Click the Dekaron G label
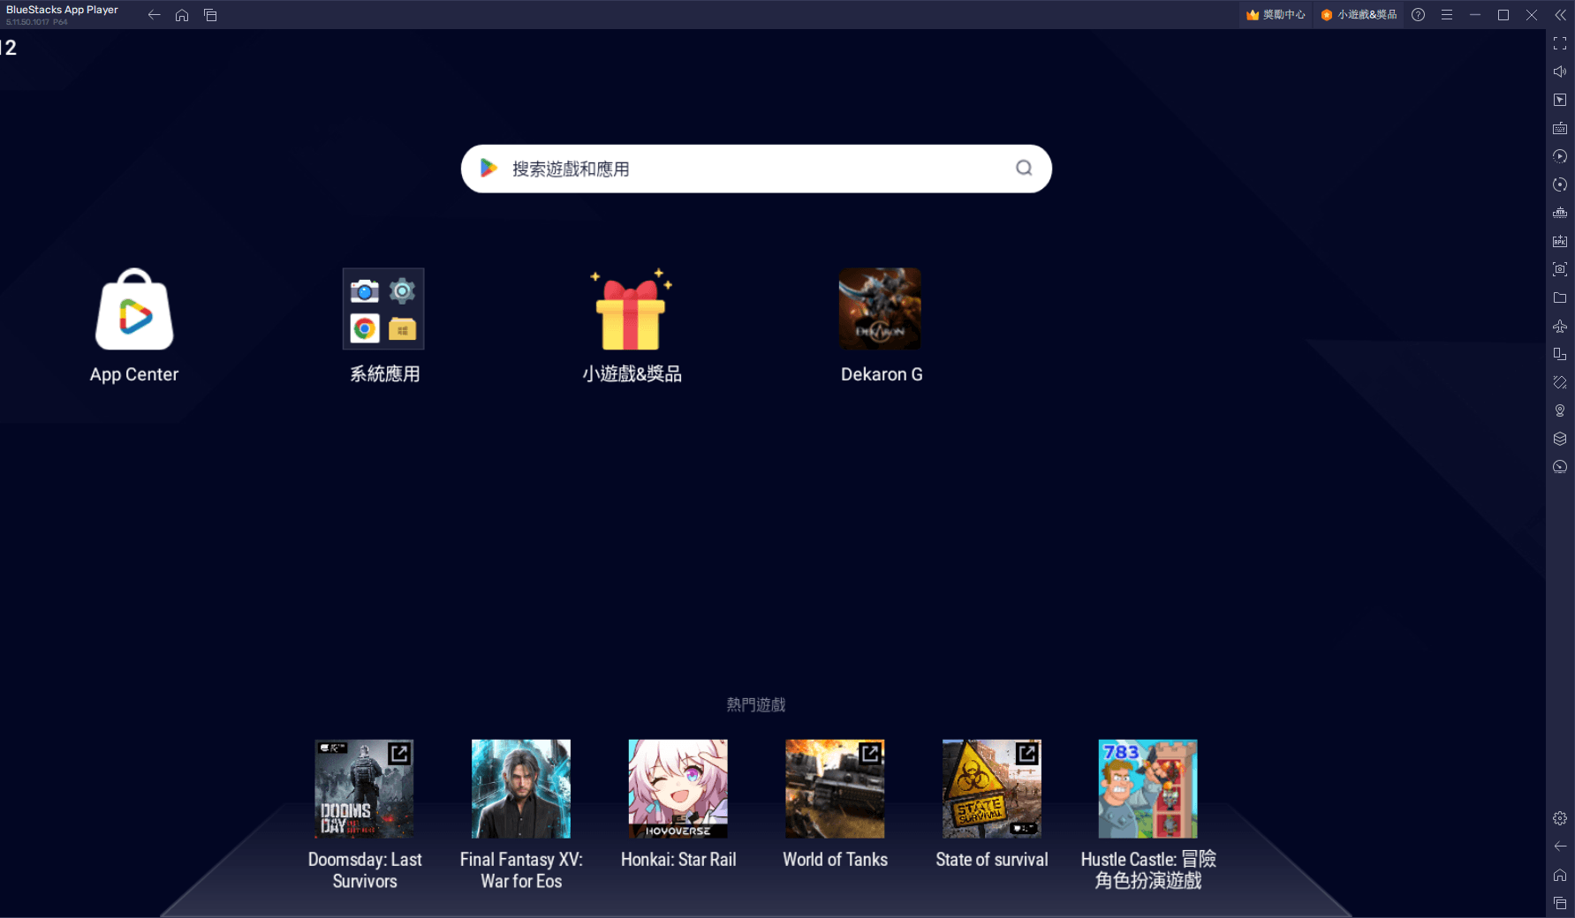The width and height of the screenshot is (1575, 918). pyautogui.click(x=882, y=374)
